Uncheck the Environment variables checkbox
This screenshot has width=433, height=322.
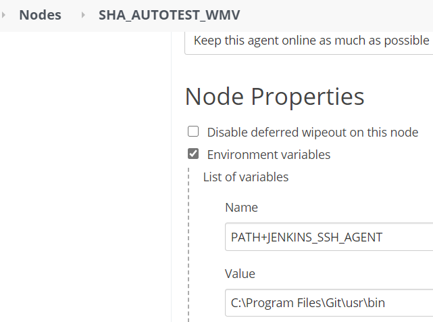193,154
